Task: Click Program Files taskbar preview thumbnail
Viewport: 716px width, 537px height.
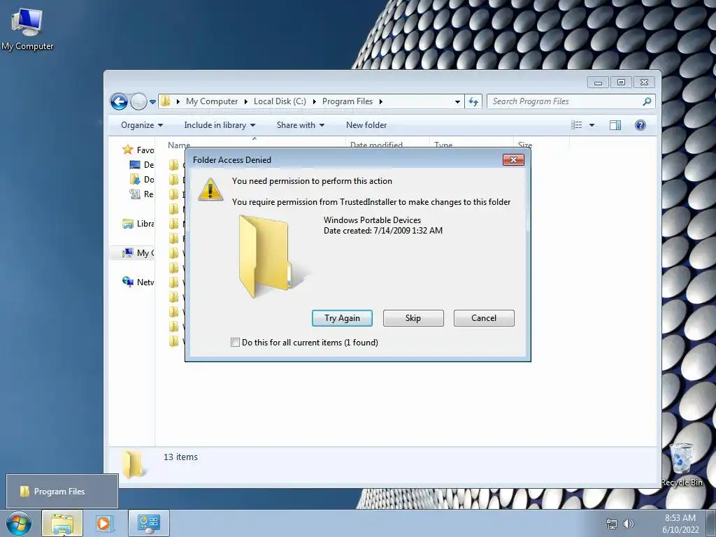Action: 62,492
